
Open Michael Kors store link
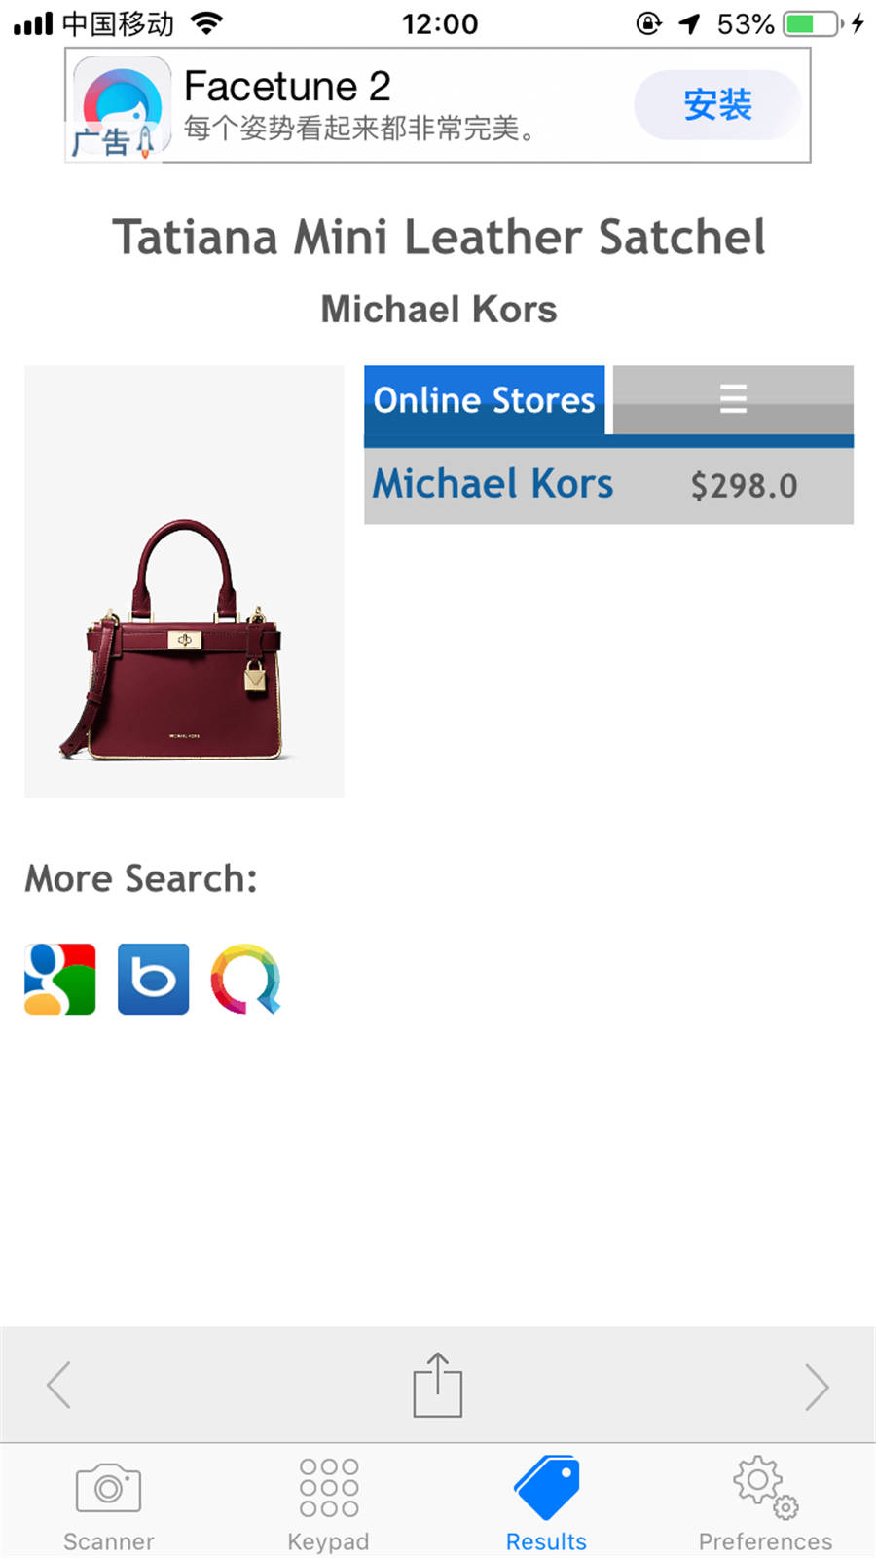493,484
